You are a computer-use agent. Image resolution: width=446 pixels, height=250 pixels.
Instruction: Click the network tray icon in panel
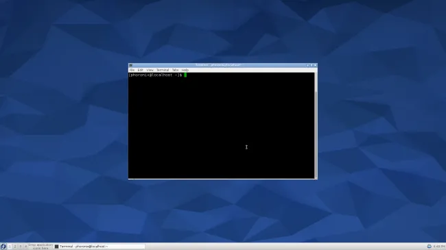[430, 247]
